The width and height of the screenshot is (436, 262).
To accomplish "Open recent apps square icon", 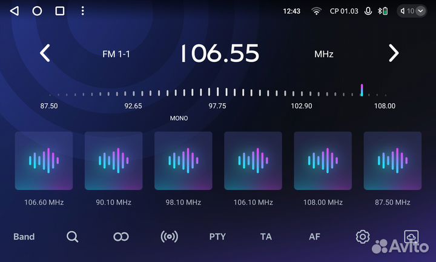I will pyautogui.click(x=59, y=11).
